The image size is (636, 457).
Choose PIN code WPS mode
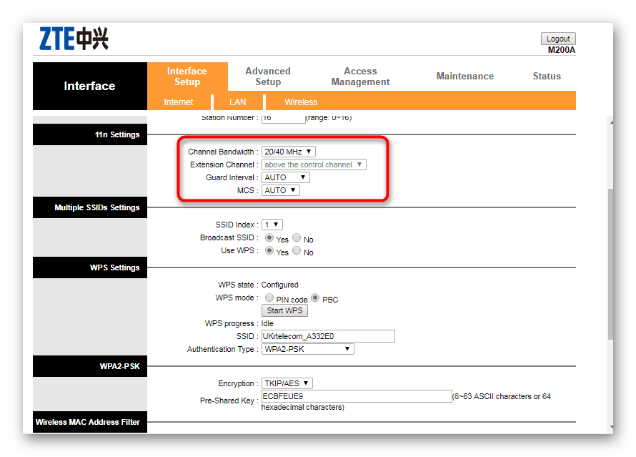pos(269,298)
